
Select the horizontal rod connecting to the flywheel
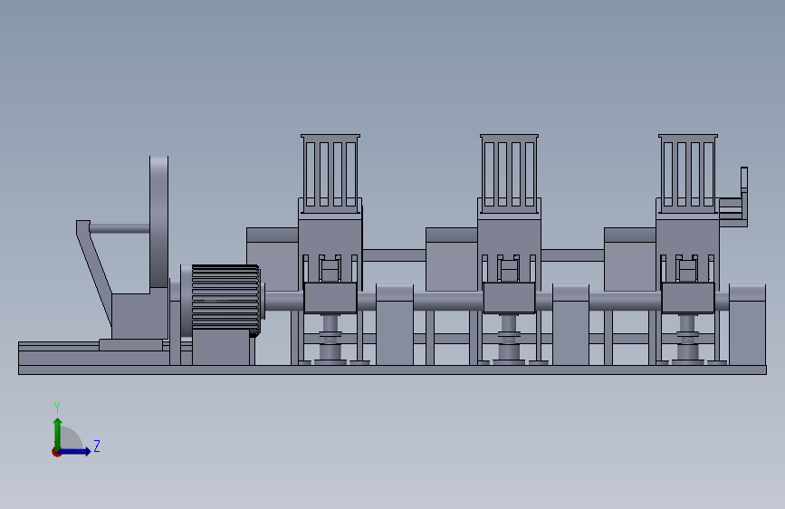point(120,228)
